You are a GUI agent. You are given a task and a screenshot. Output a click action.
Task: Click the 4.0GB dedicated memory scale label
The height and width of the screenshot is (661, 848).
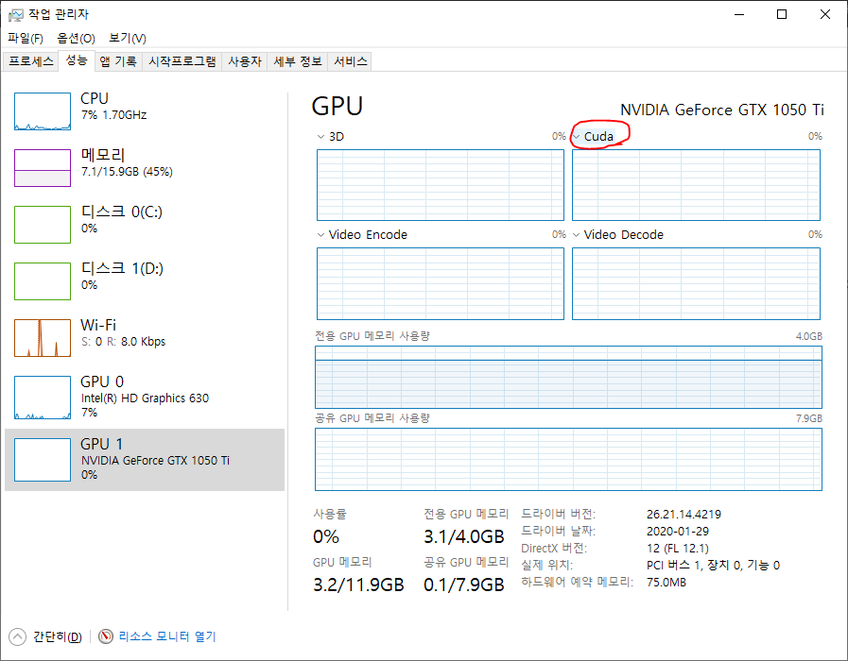coord(809,336)
